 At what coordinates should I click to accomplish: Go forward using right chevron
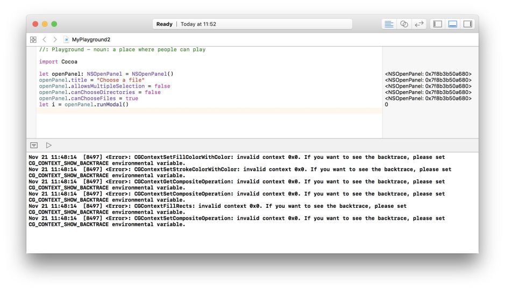(55, 40)
